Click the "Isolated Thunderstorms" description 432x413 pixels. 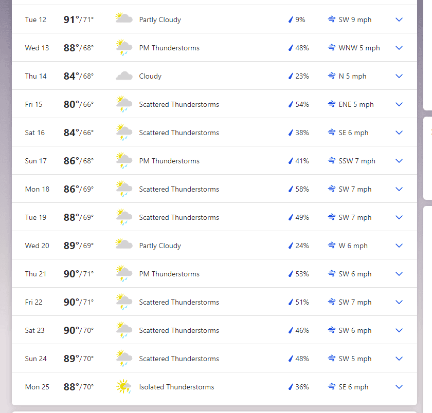[x=176, y=387]
